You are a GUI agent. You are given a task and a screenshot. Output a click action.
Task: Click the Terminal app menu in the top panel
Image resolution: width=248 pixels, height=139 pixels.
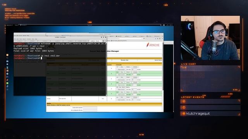pos(23,25)
